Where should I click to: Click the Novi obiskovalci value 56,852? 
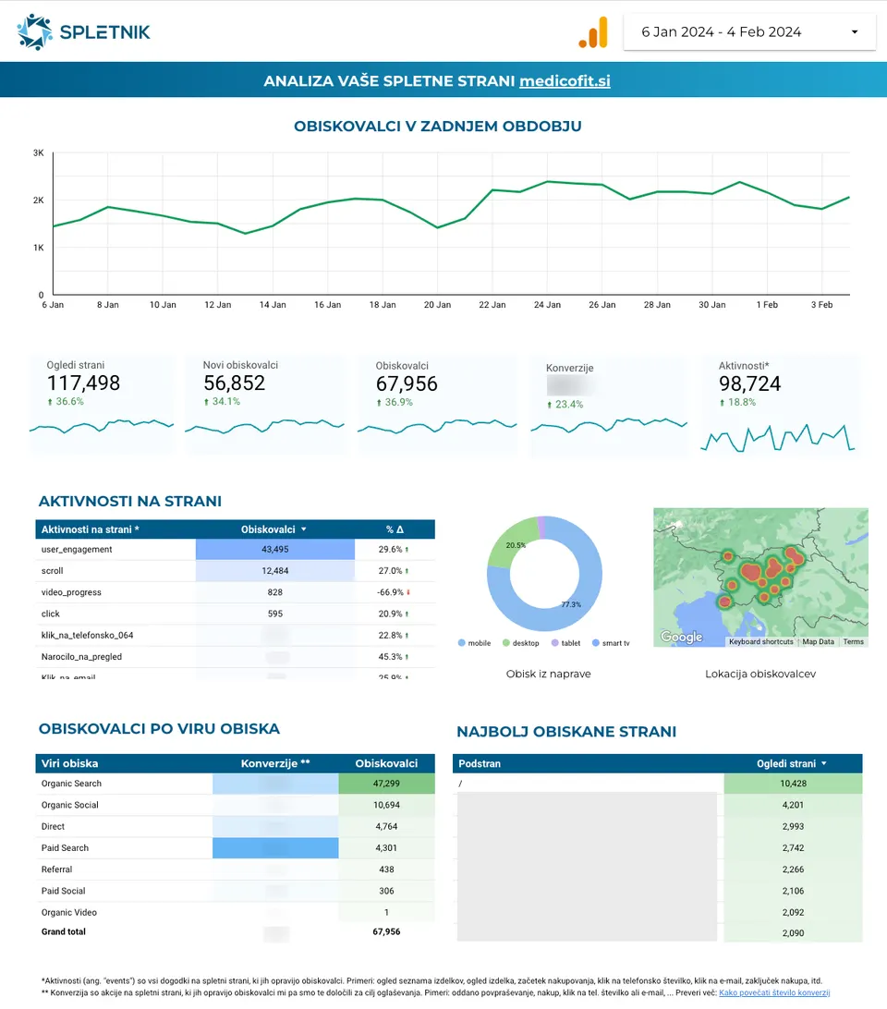(235, 383)
